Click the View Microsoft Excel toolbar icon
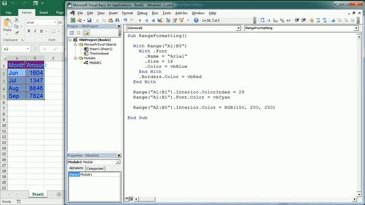This screenshot has height=205, width=365. click(73, 20)
